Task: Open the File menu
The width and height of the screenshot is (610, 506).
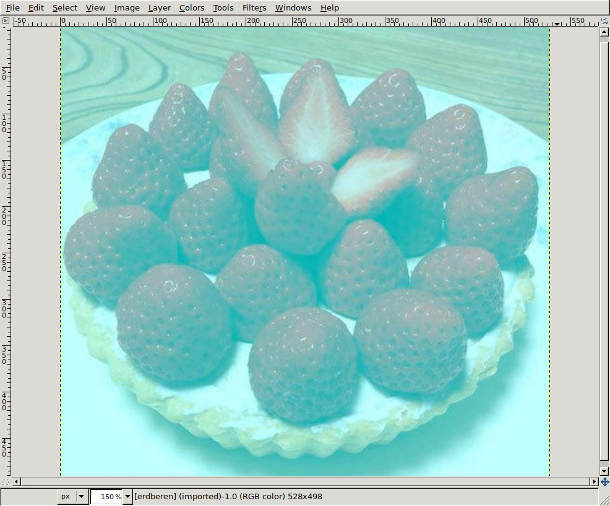Action: [13, 7]
